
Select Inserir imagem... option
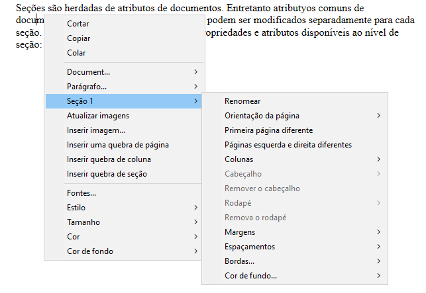[96, 130]
